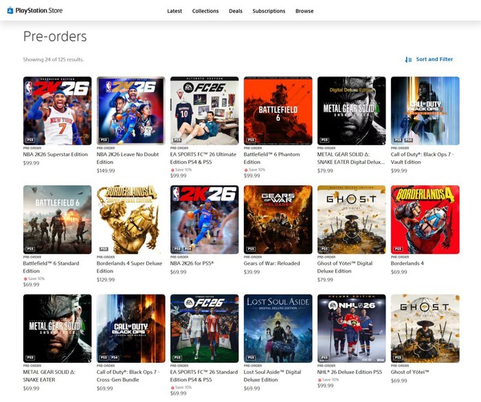Click the PlayStation Store shopping bag logo

[x=10, y=10]
